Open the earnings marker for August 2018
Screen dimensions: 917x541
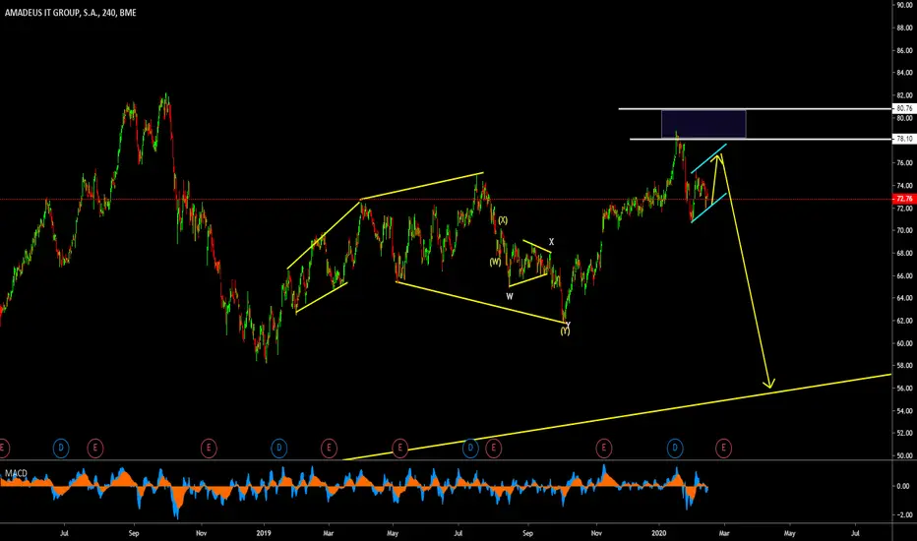(x=95, y=449)
